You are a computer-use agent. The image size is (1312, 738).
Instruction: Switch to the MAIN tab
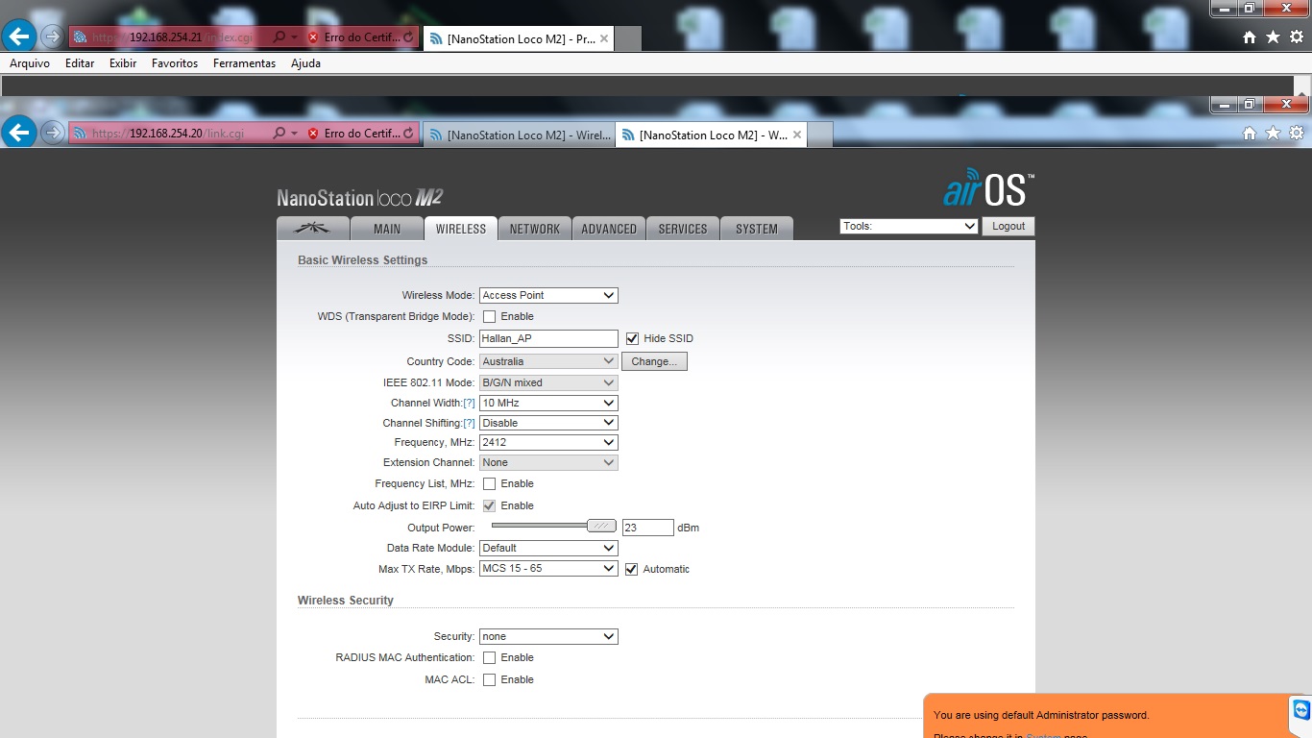pos(387,229)
